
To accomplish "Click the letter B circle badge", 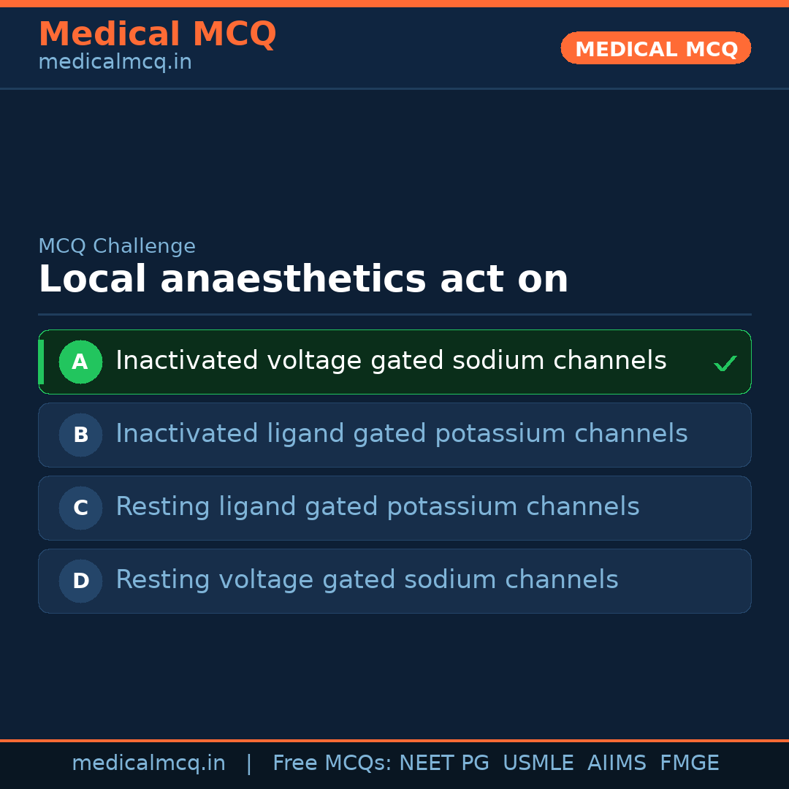I will pos(80,435).
